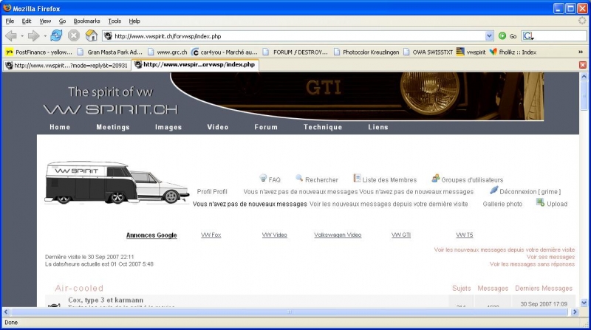Click the browser Back arrow button
Image resolution: width=591 pixels, height=330 pixels.
pos(11,35)
